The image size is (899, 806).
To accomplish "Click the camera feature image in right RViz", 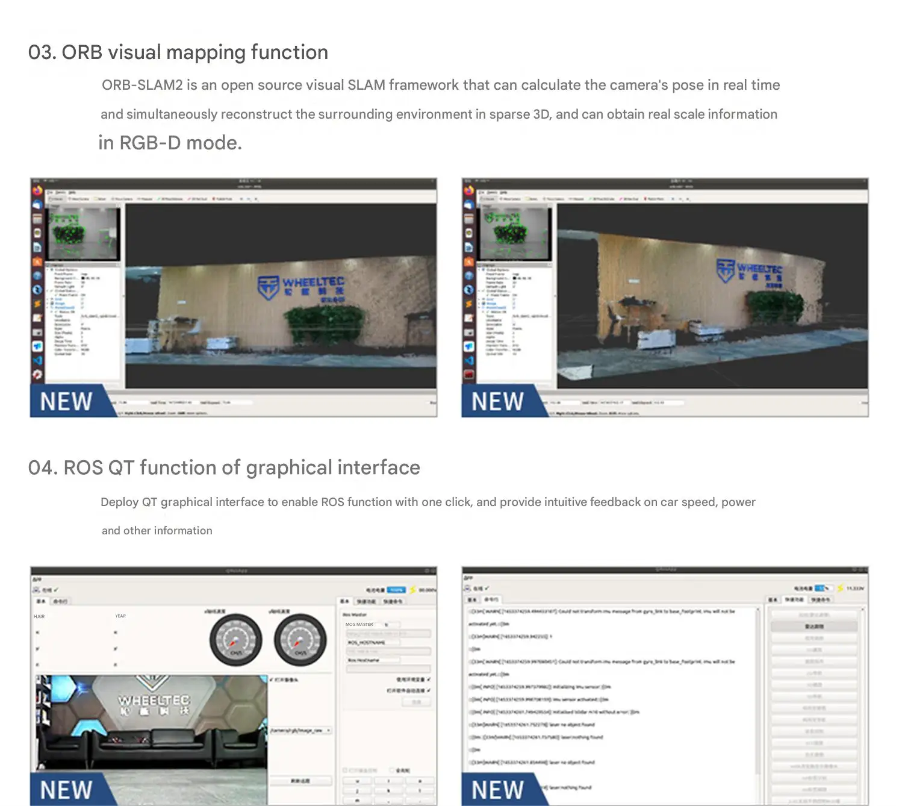I will pyautogui.click(x=515, y=234).
